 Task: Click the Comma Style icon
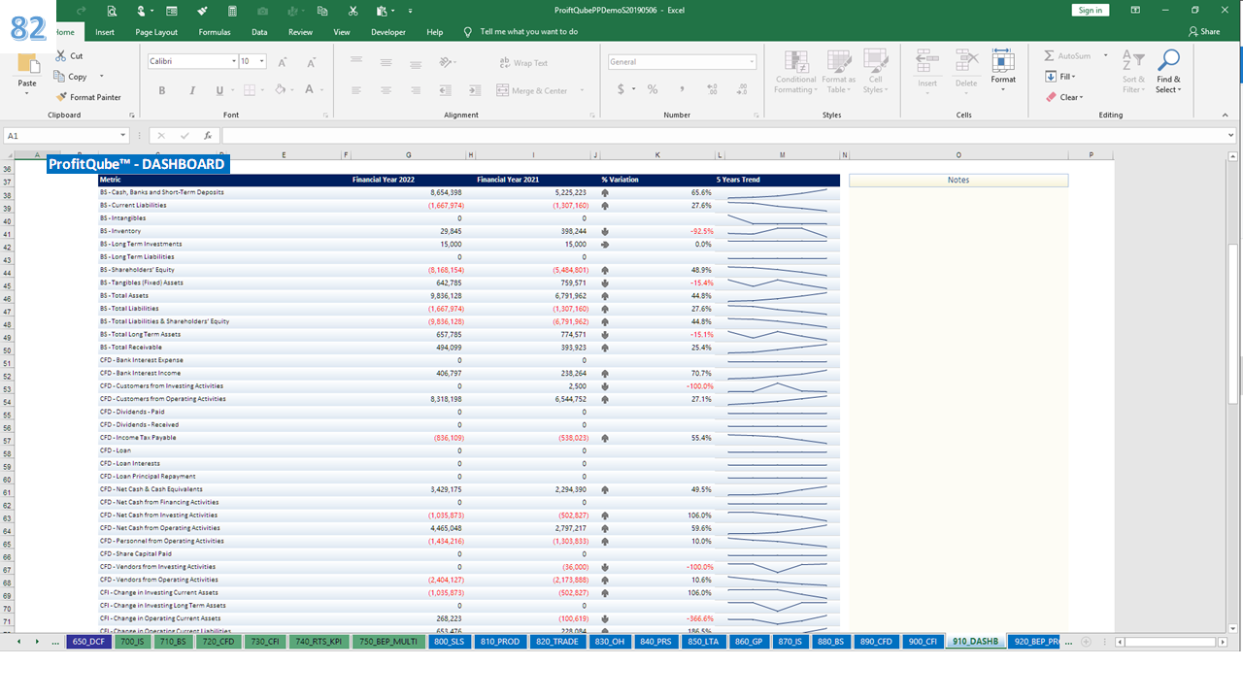coord(684,89)
